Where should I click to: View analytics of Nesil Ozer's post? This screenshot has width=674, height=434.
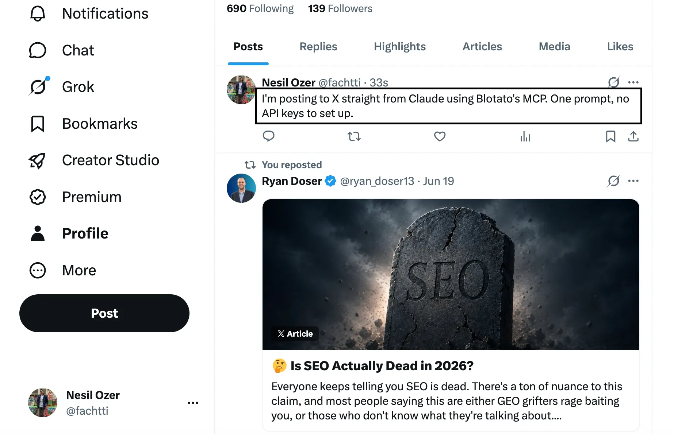click(525, 136)
